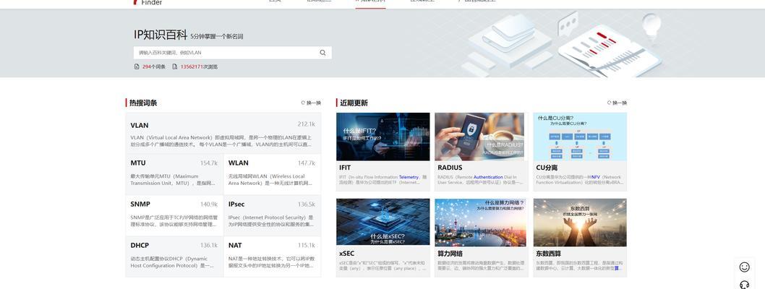Click the 算力网络 card title
The width and height of the screenshot is (765, 289).
point(450,254)
